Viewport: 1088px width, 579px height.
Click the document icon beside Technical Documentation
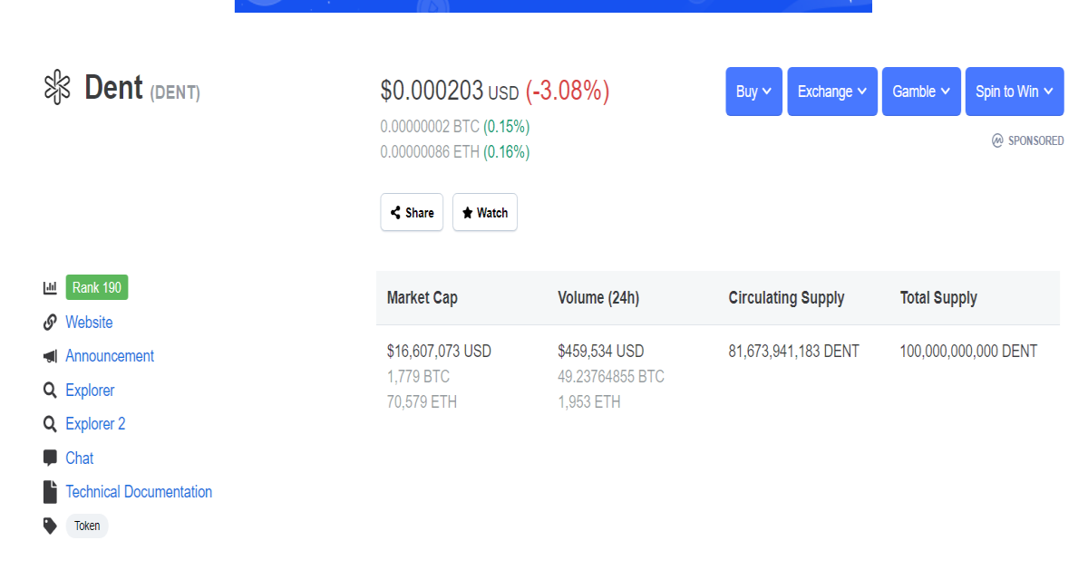tap(50, 492)
